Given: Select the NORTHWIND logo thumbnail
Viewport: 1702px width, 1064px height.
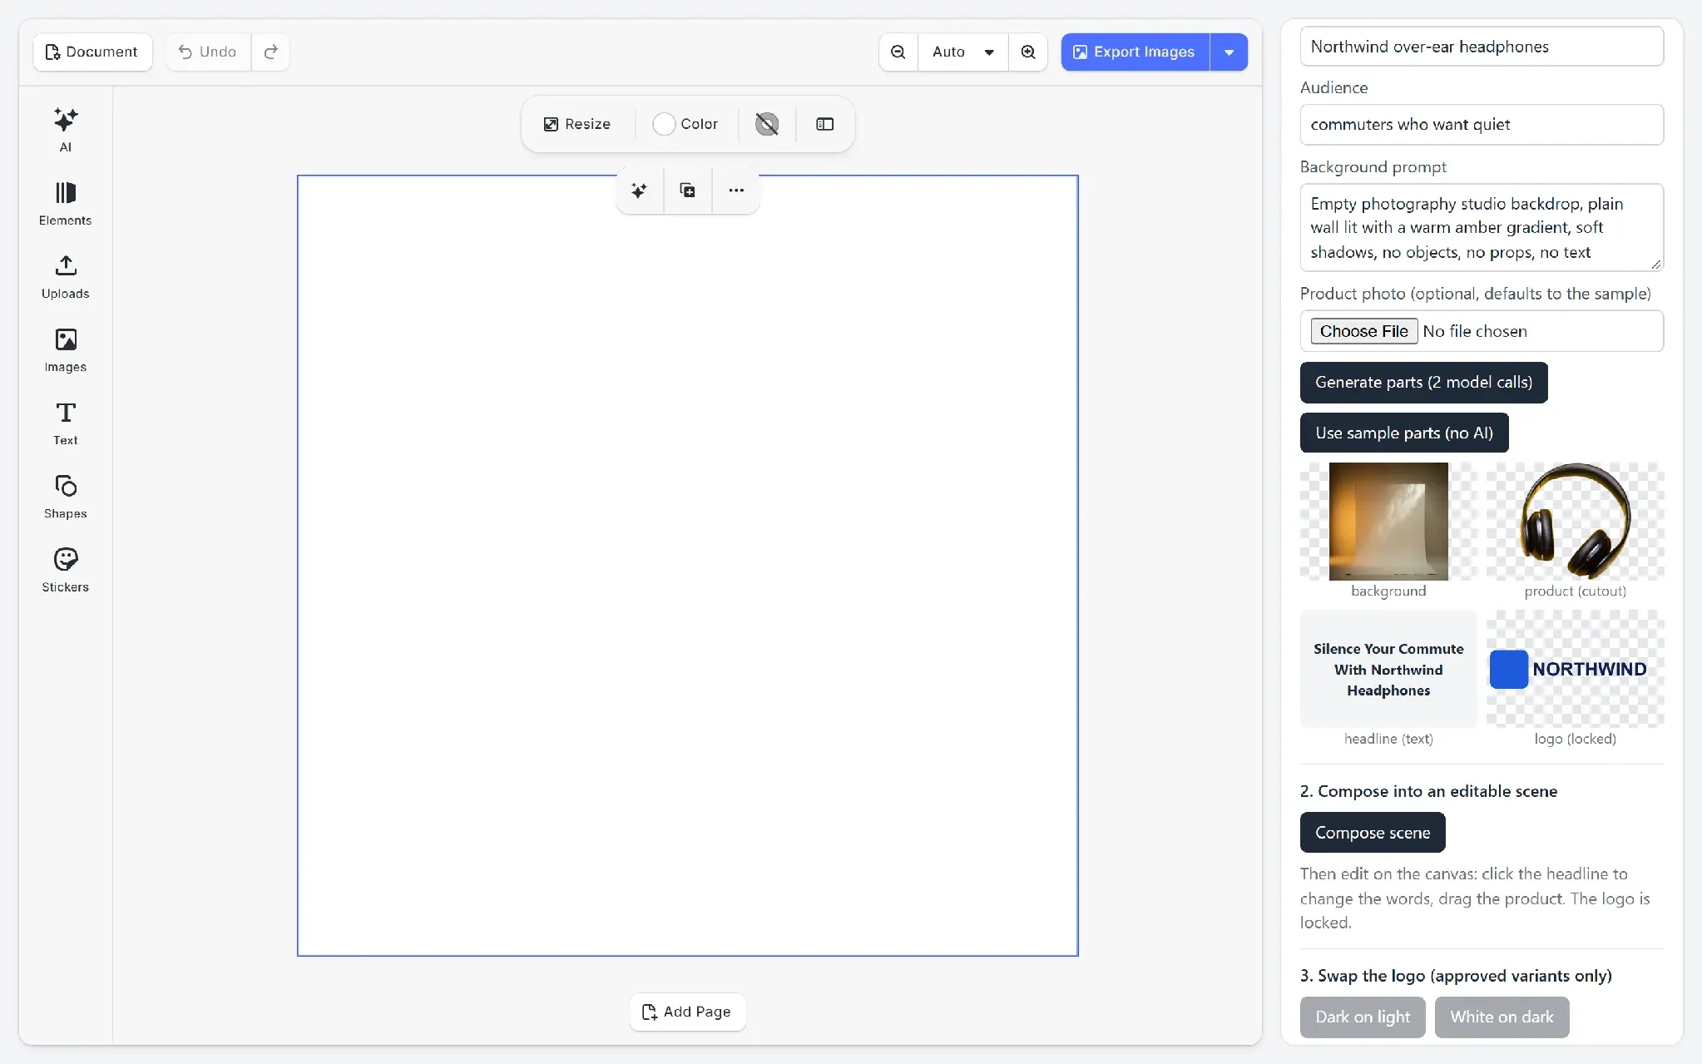Looking at the screenshot, I should [1575, 669].
